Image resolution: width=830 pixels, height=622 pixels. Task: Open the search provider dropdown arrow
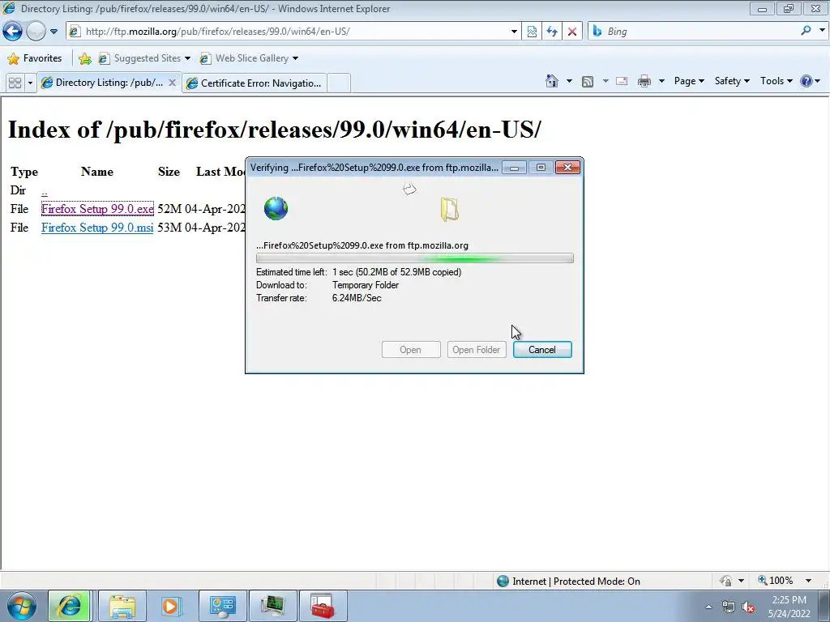pyautogui.click(x=822, y=31)
